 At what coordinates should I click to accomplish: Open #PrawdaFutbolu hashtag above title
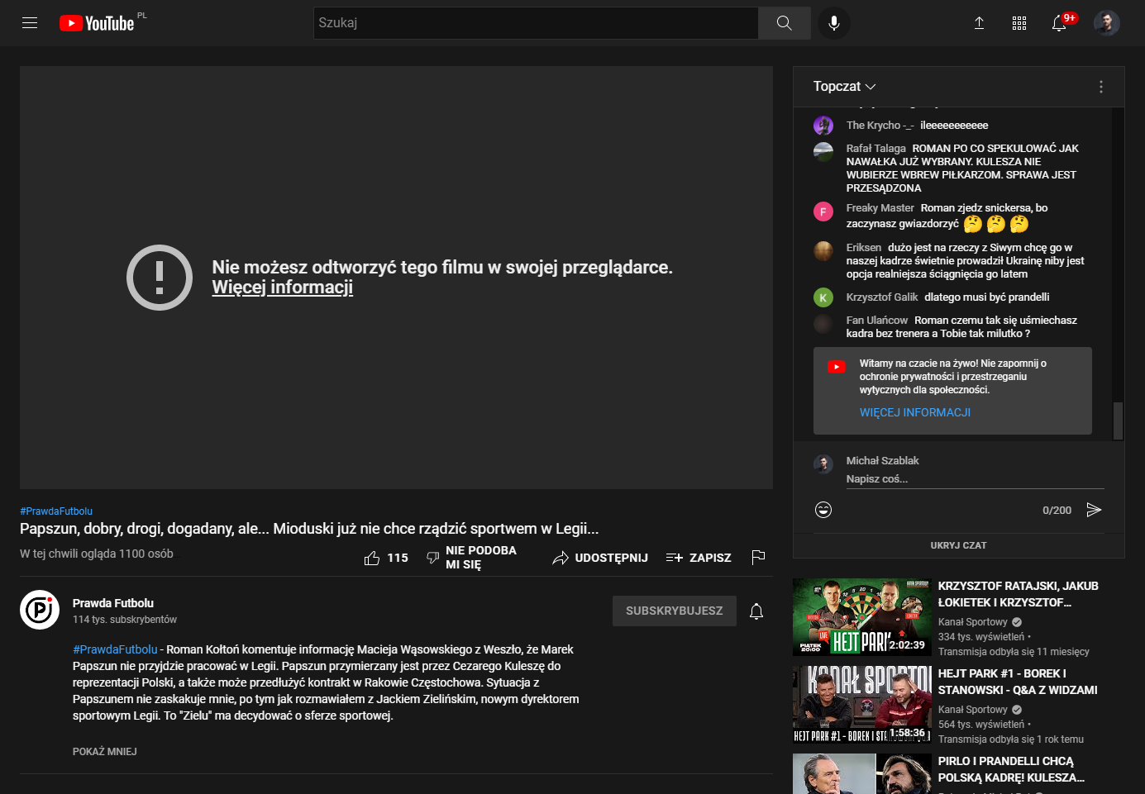coord(56,511)
